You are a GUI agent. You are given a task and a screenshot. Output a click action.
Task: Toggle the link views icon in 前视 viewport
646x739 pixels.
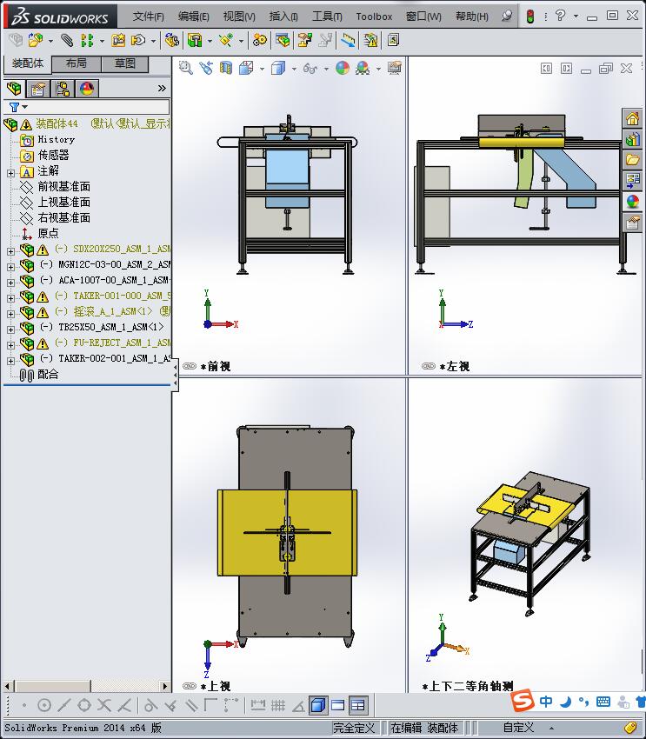click(x=190, y=366)
